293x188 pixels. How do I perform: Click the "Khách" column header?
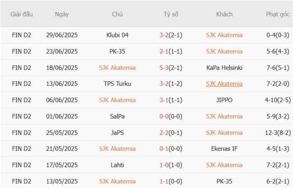pos(224,14)
